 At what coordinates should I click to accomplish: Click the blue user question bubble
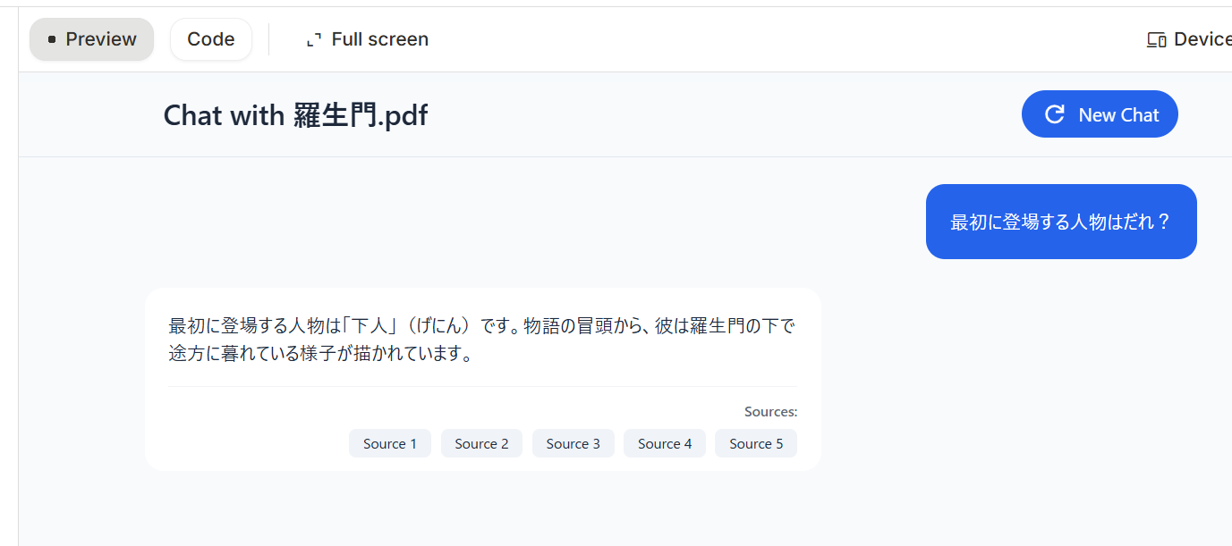pos(1060,222)
